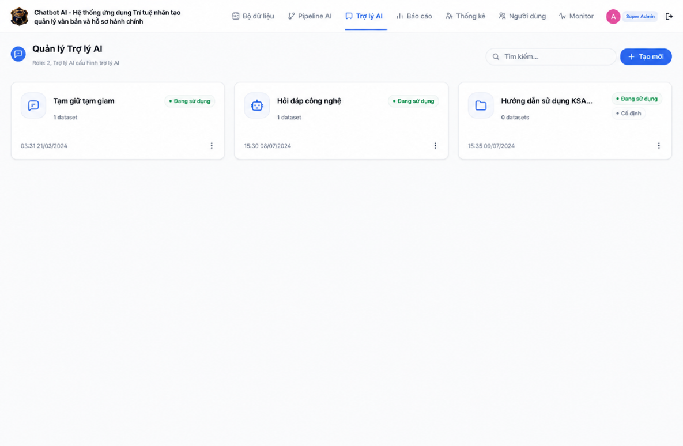
Task: Open the Bộ dữ liệu menu
Action: [x=253, y=16]
